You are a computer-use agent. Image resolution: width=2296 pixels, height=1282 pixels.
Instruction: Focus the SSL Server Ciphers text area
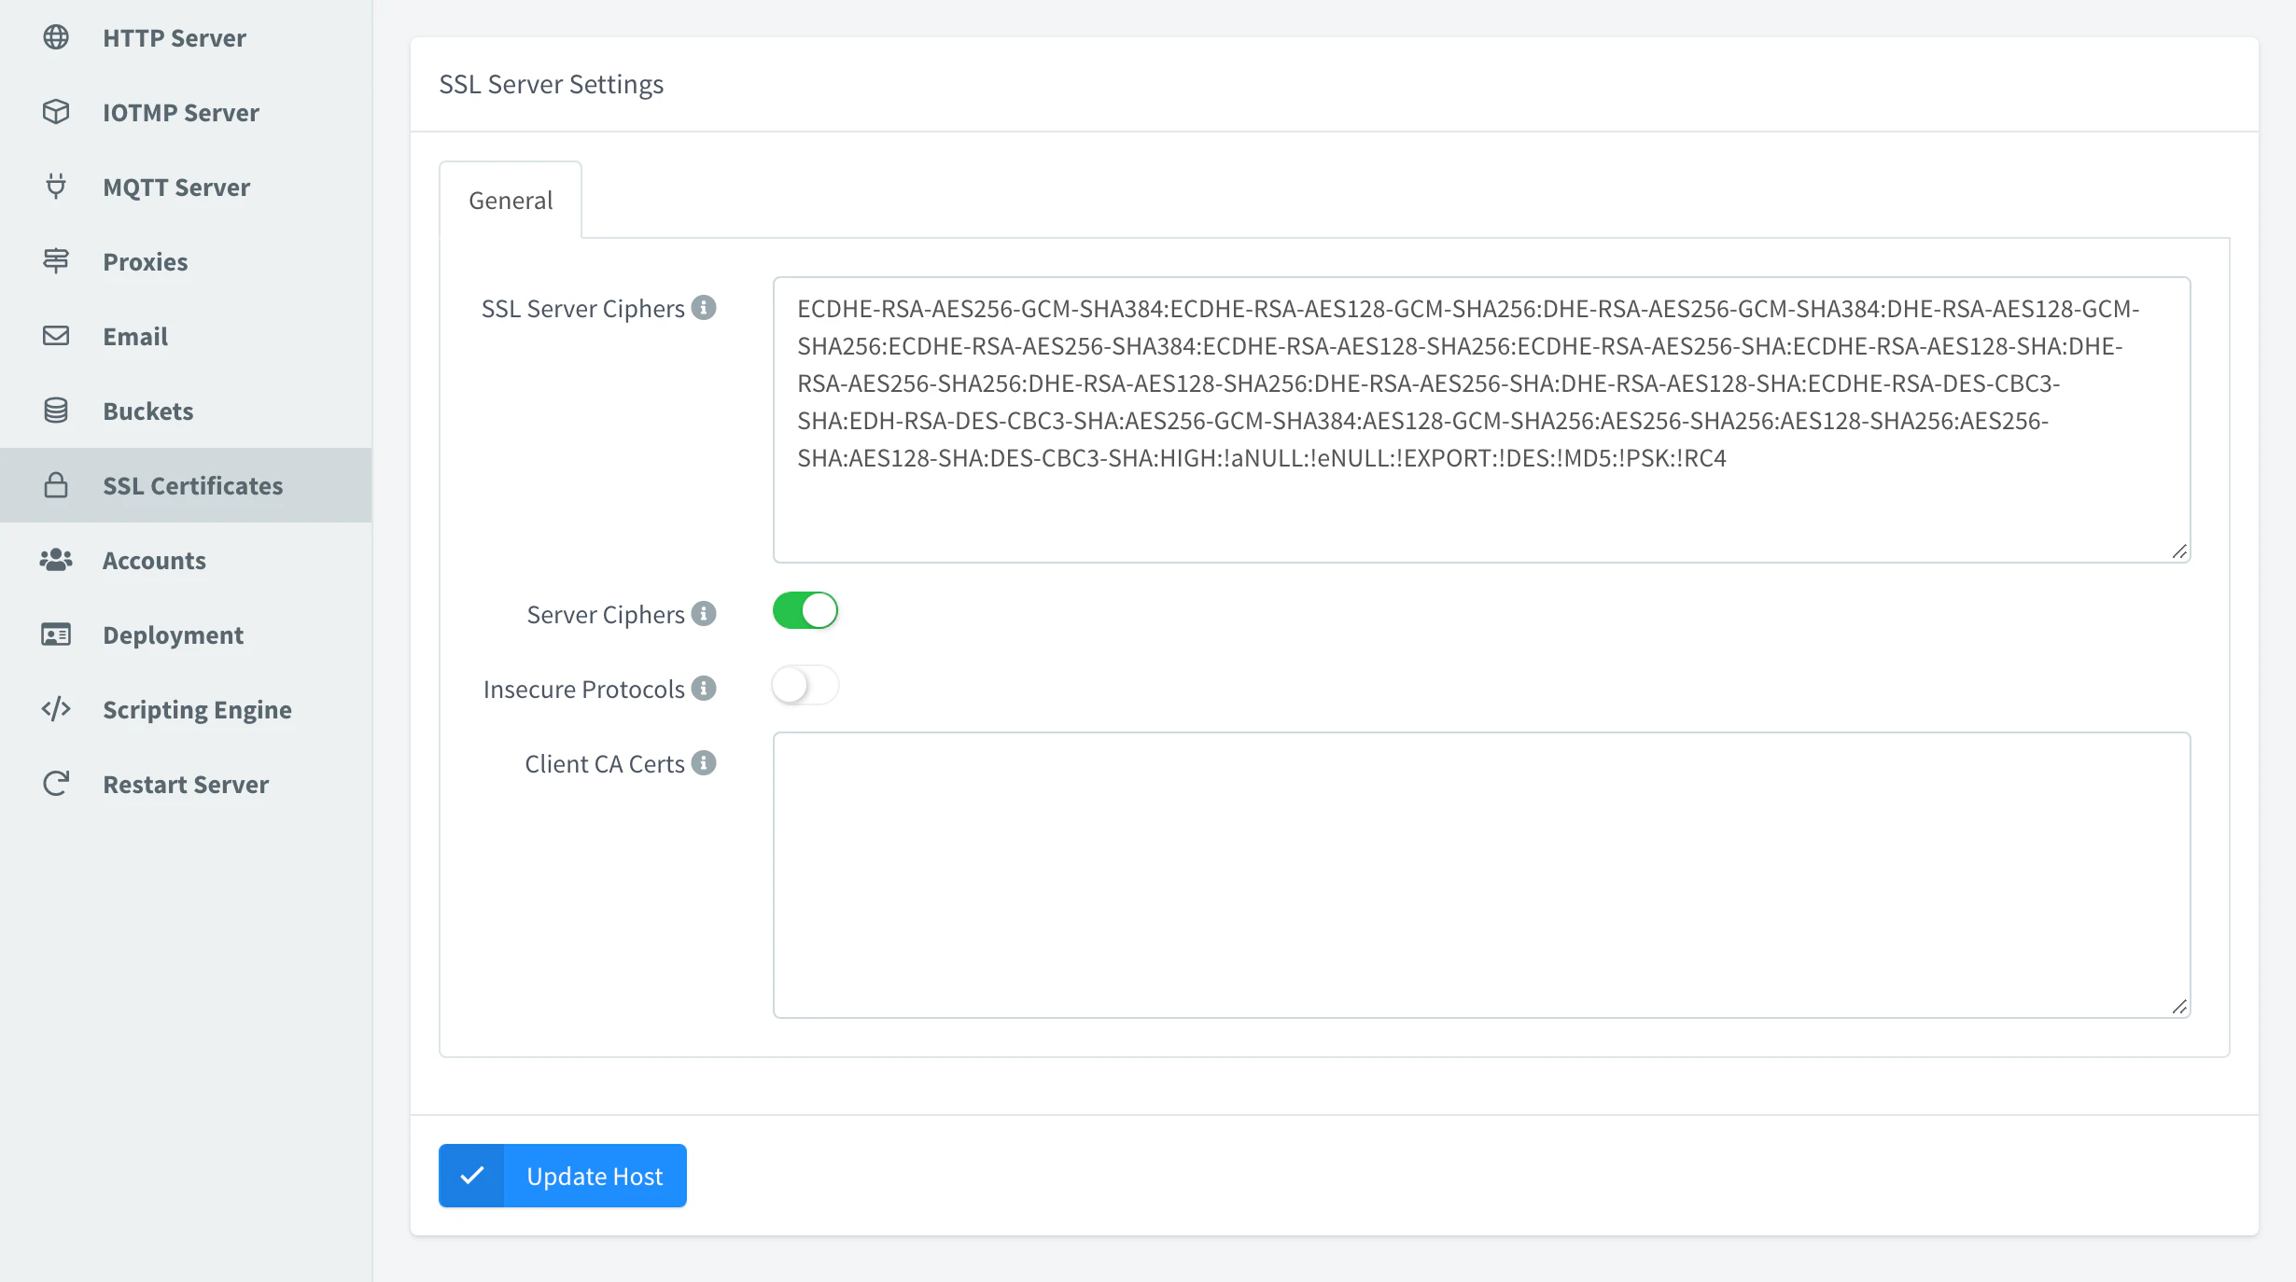pyautogui.click(x=1482, y=420)
